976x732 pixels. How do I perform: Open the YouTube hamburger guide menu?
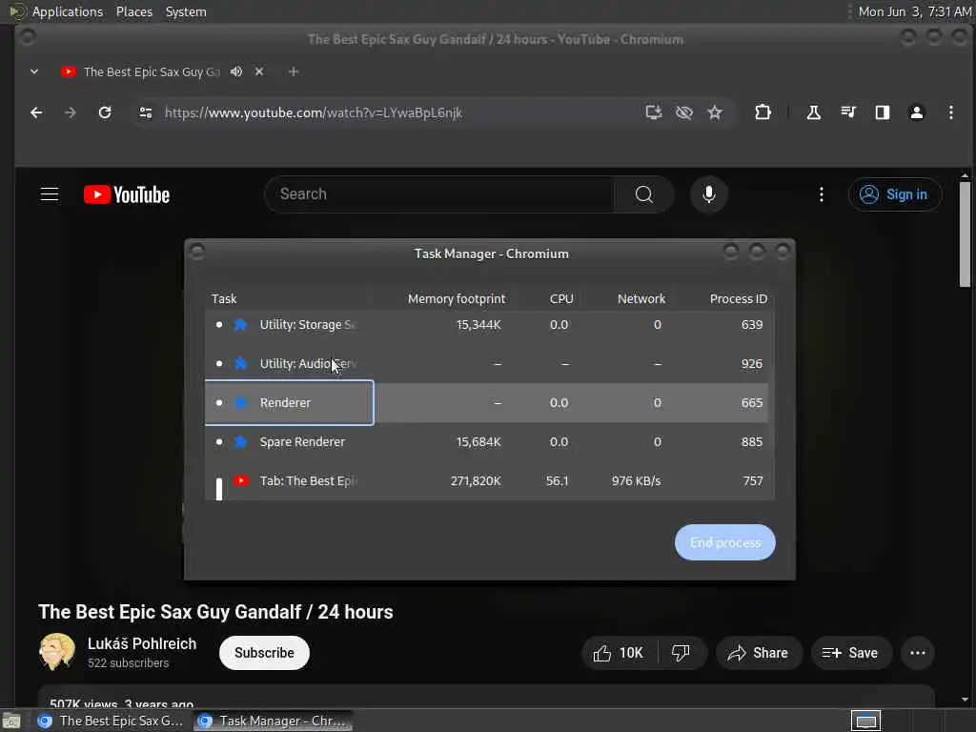point(50,194)
